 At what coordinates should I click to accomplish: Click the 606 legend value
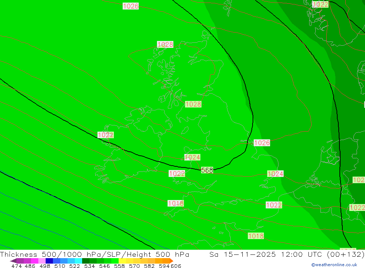coord(176,266)
